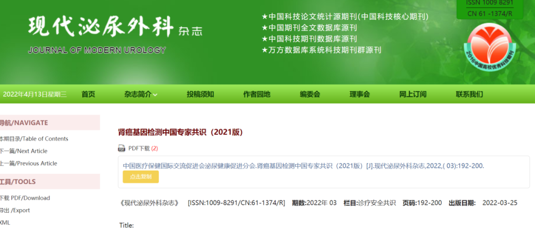535x230 pixels.
Task: Click the PDF download icon
Action: pyautogui.click(x=121, y=148)
